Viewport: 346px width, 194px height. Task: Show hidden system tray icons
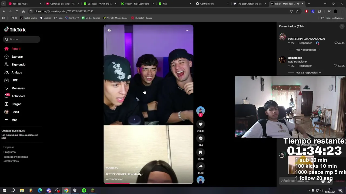tap(308, 190)
